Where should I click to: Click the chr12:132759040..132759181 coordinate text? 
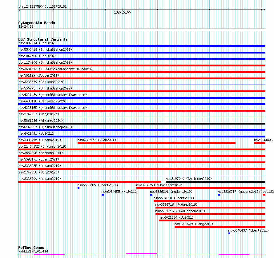pyautogui.click(x=42, y=7)
